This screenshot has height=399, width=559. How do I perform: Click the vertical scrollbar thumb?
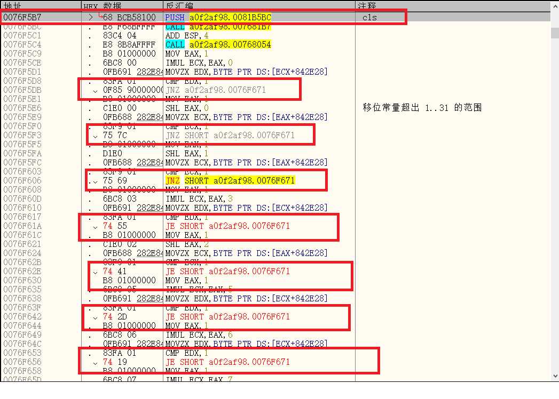tap(555, 33)
